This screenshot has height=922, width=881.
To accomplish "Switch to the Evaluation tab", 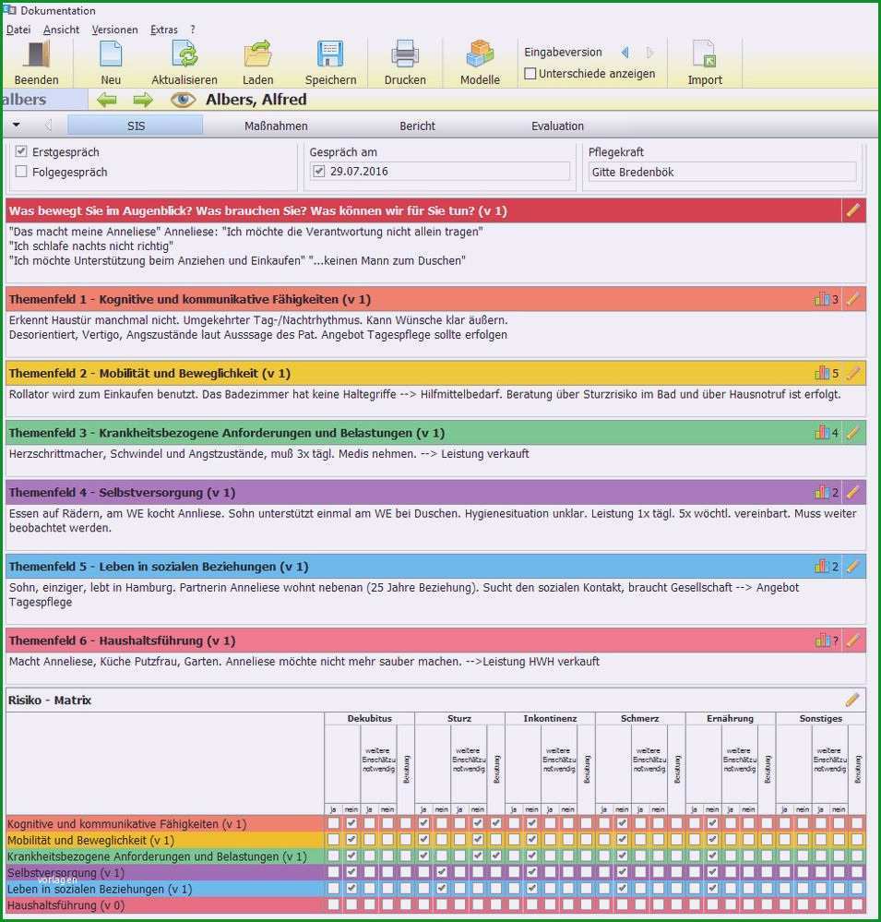I will pos(557,126).
